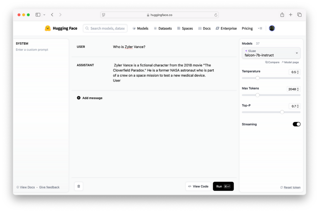319x212 pixels.
Task: Toggle the Safari sidebar icon
Action: pos(38,15)
